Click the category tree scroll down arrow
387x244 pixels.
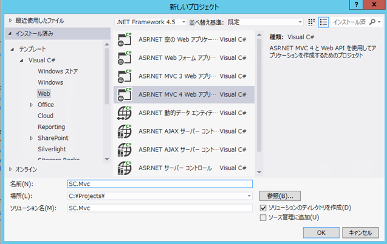click(107, 159)
